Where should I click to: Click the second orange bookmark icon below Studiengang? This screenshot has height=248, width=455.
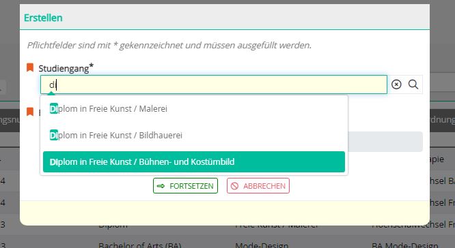30,112
